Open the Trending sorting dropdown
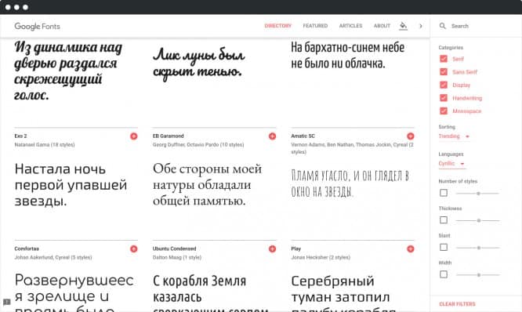This screenshot has width=522, height=312. [x=454, y=136]
